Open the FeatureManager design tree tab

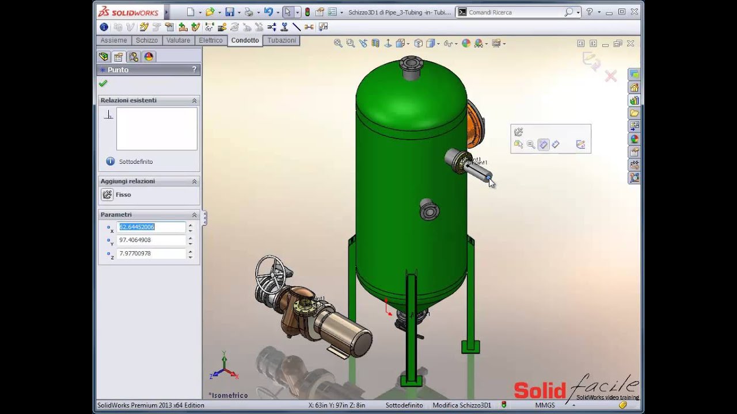coord(104,56)
